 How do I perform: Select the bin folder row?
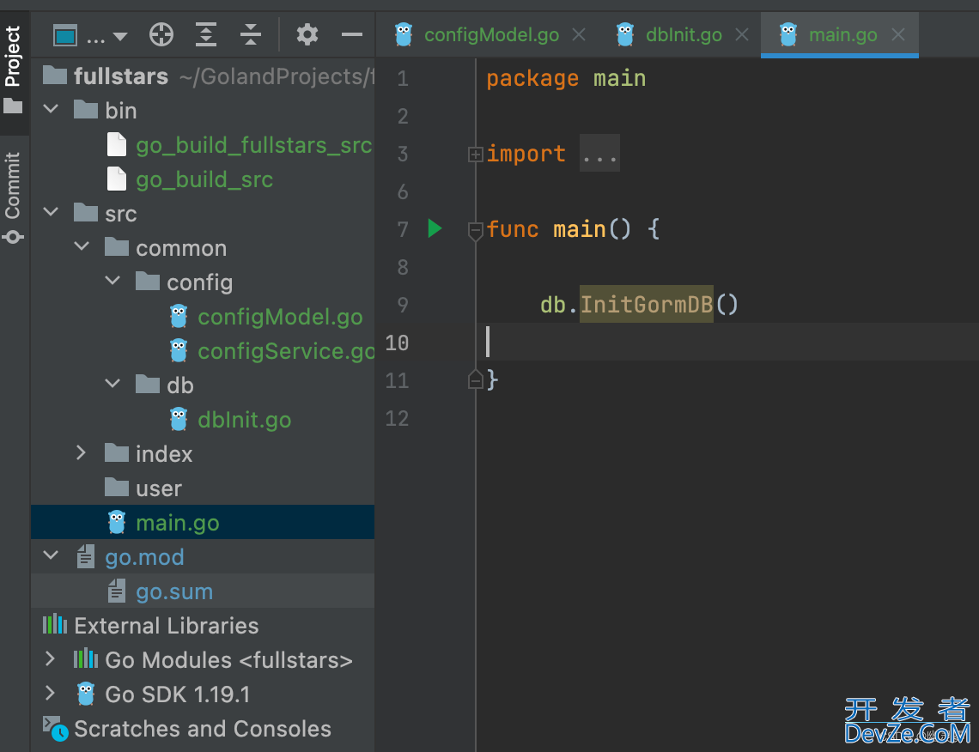(203, 111)
